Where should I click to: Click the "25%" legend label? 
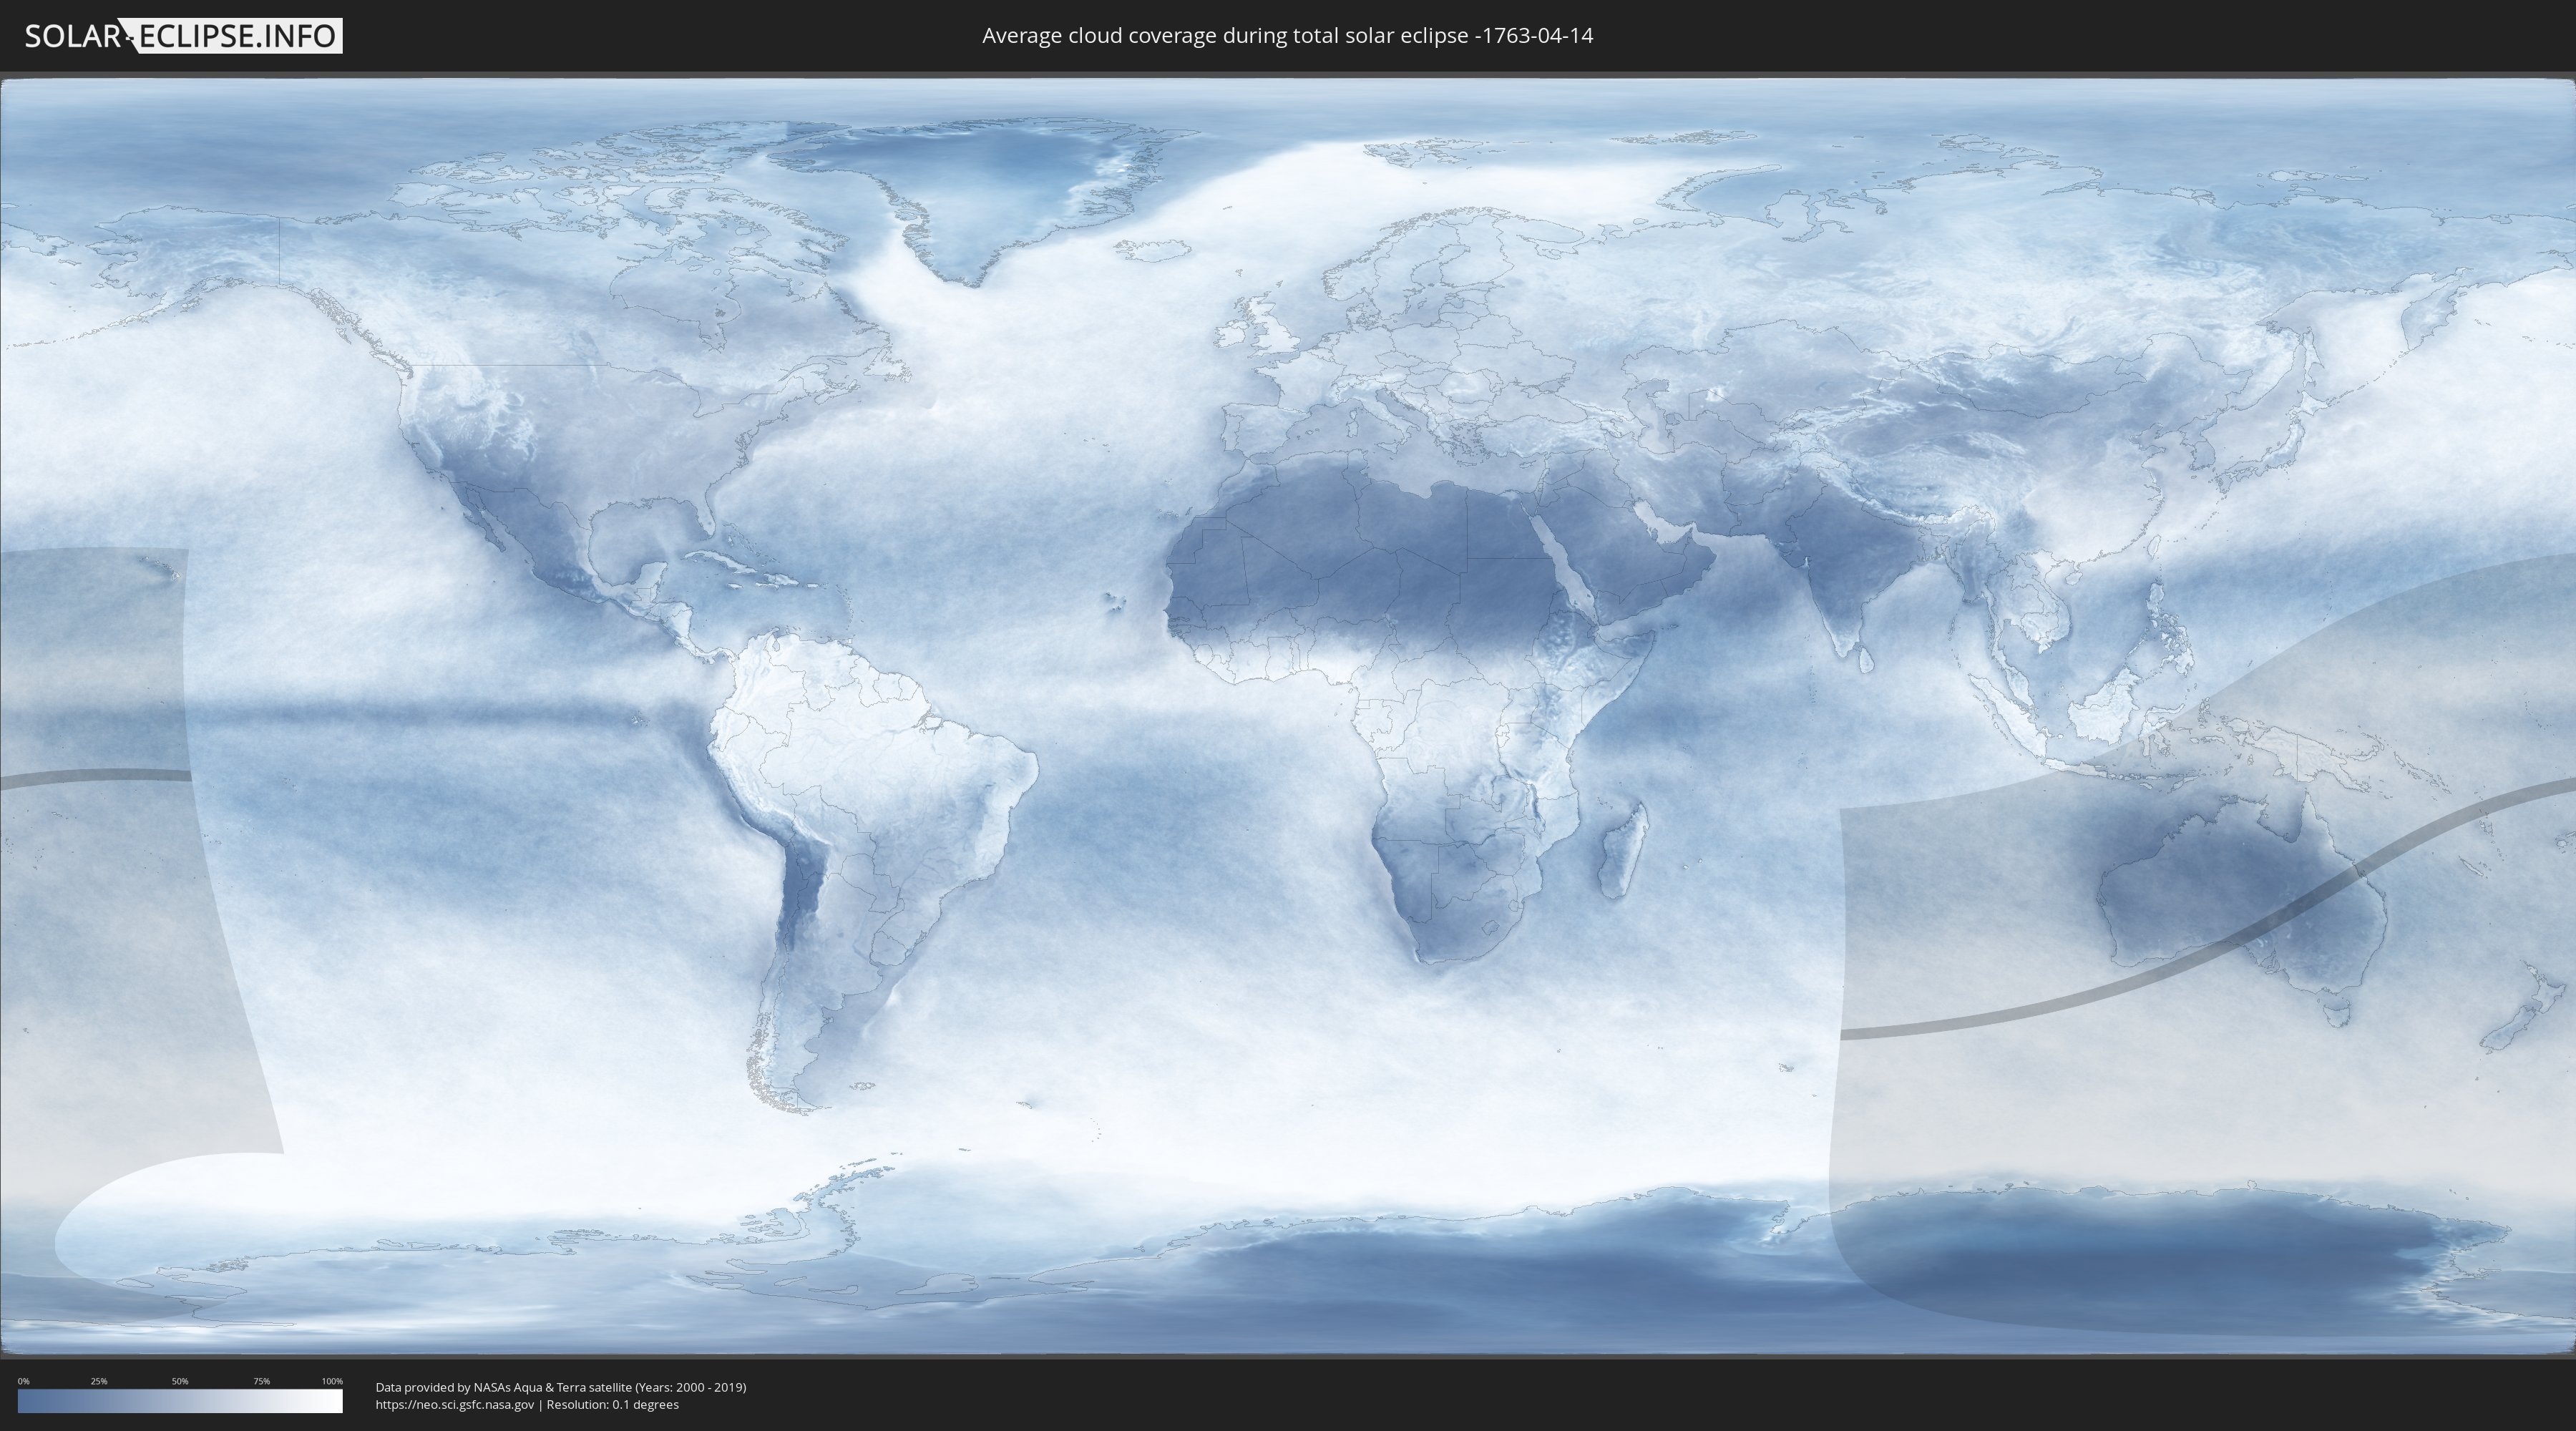pyautogui.click(x=99, y=1381)
